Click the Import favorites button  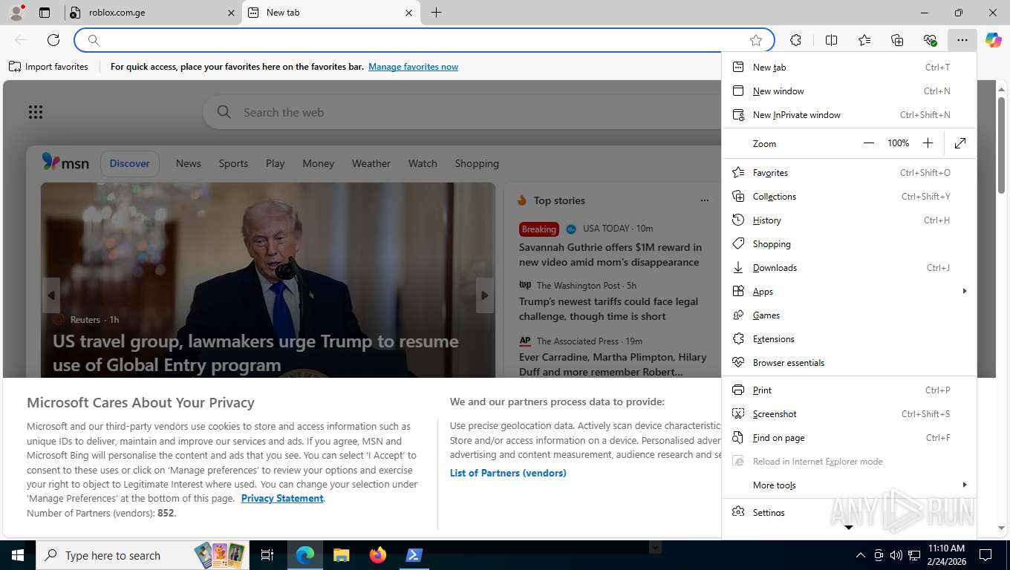click(48, 66)
